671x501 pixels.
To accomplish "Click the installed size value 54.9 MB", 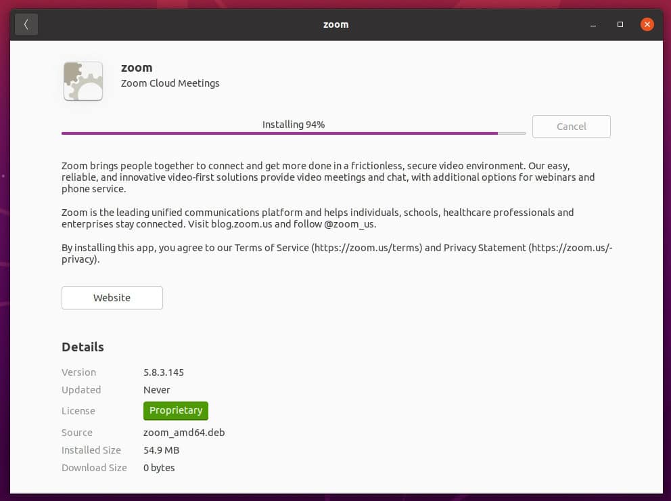I will pyautogui.click(x=162, y=450).
